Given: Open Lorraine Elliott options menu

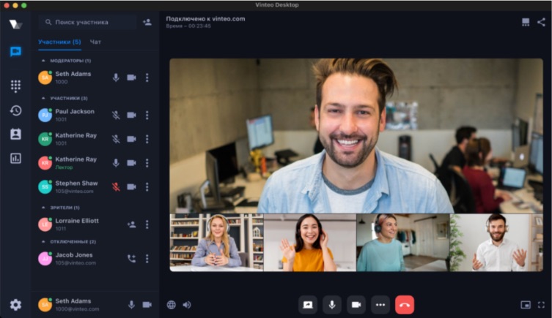Looking at the screenshot, I should (x=147, y=224).
